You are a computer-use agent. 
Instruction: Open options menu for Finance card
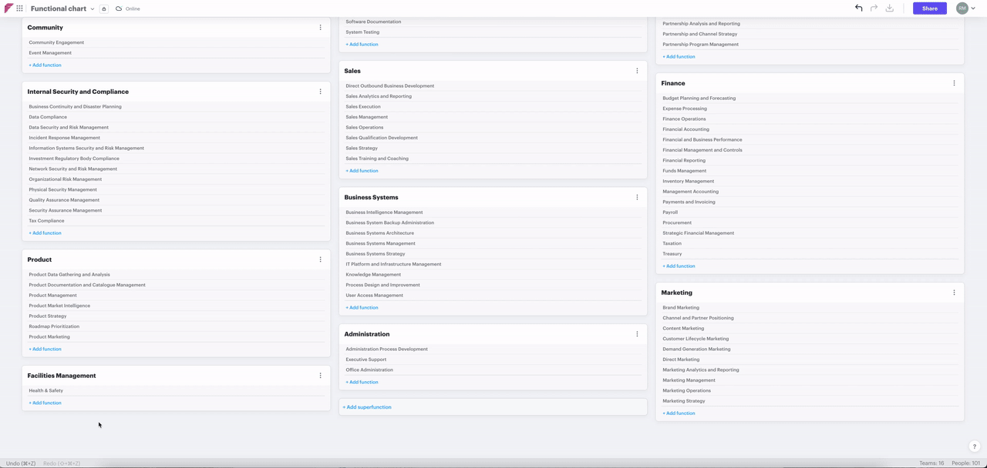(954, 83)
